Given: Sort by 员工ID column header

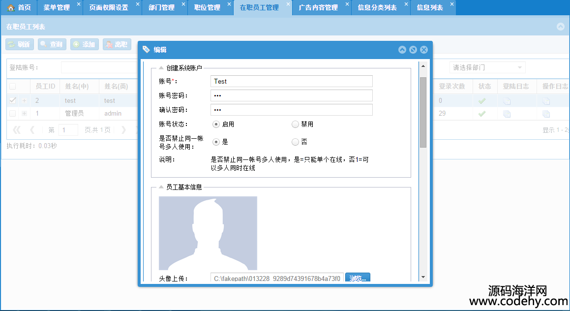Looking at the screenshot, I should (45, 87).
